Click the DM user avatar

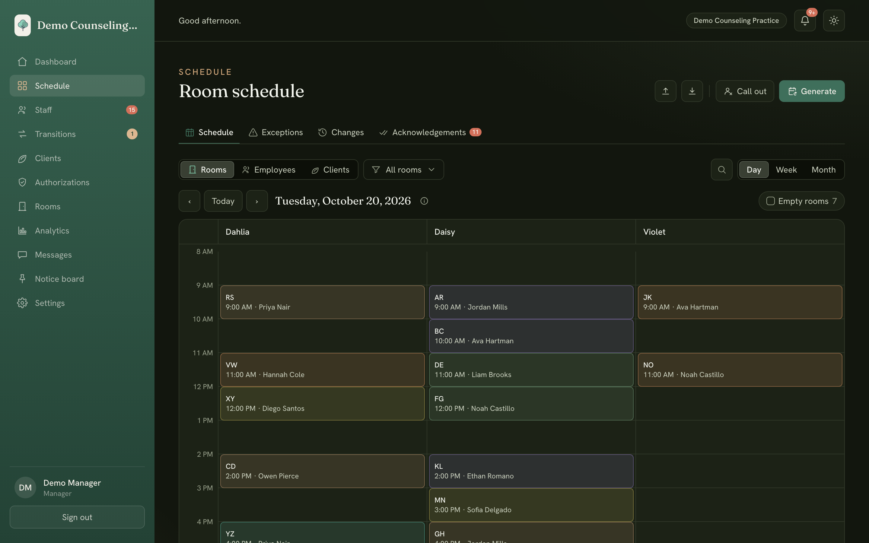(x=25, y=487)
